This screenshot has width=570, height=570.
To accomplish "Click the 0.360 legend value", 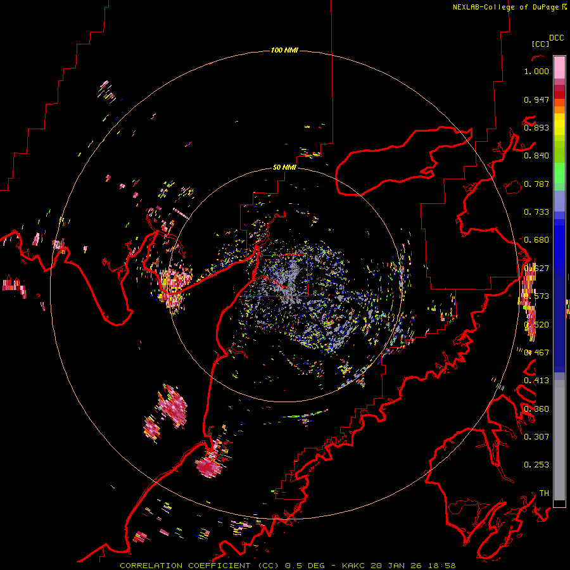I will coord(536,409).
